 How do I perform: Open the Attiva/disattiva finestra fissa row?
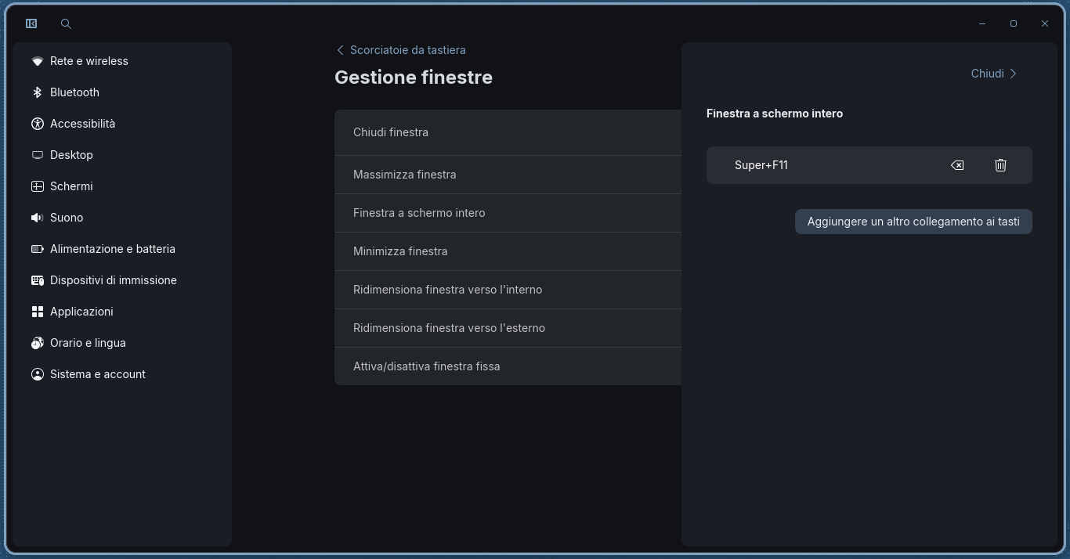(508, 366)
